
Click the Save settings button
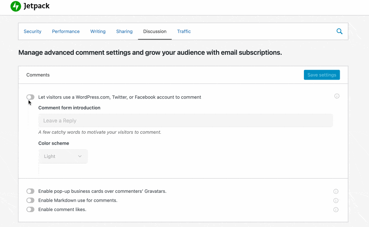tap(322, 75)
